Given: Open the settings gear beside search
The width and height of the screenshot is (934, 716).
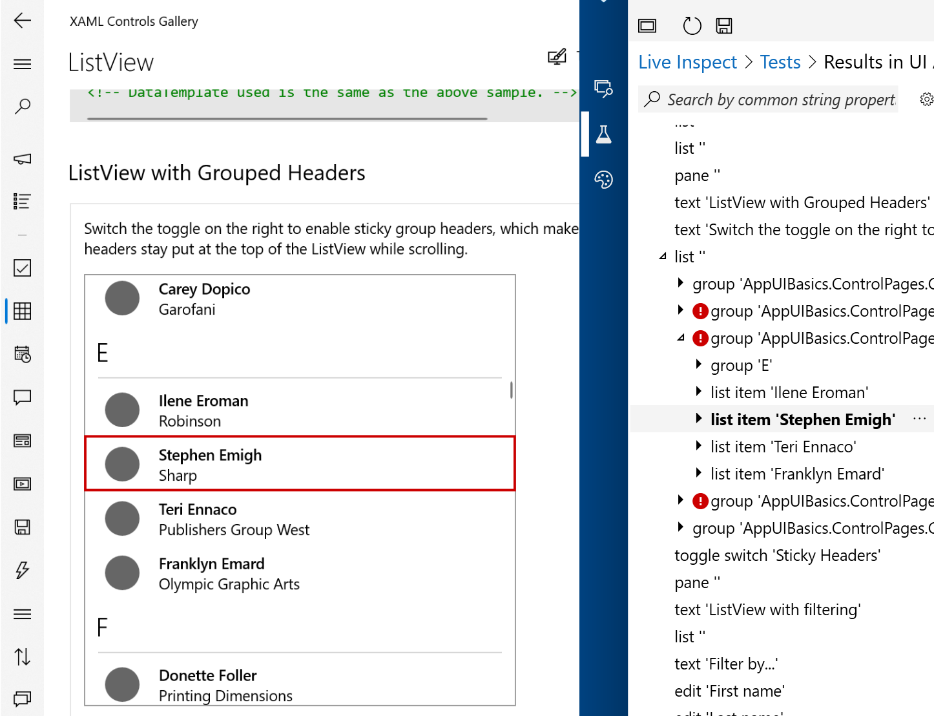Looking at the screenshot, I should 926,99.
